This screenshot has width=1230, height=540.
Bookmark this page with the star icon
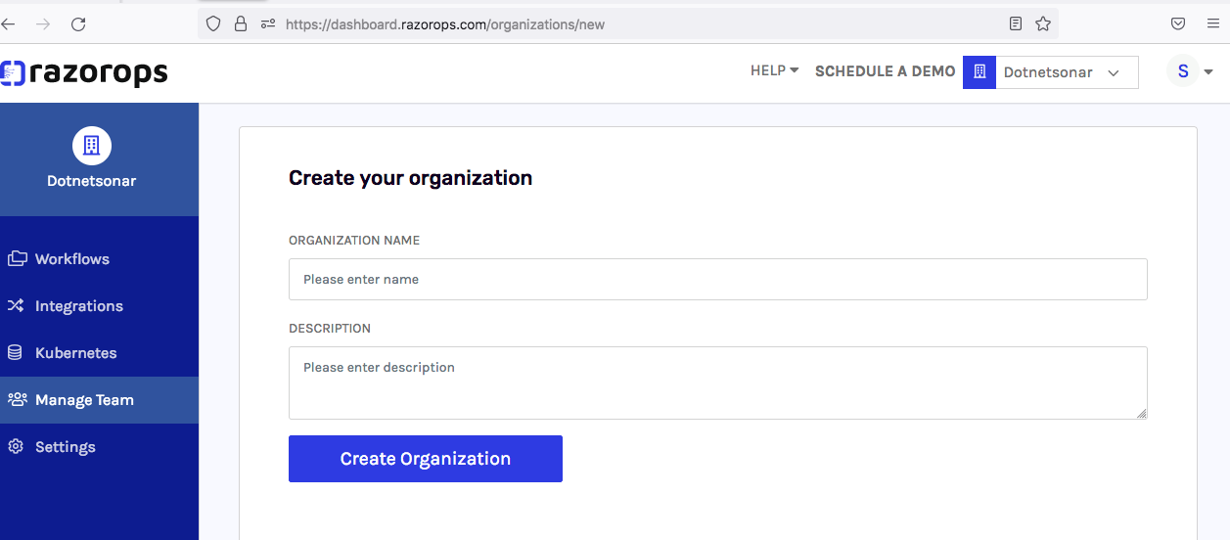(x=1043, y=23)
